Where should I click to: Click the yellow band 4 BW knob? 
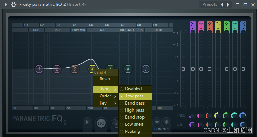coord(218,125)
